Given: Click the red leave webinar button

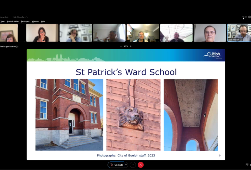Looking at the screenshot, I should pyautogui.click(x=141, y=165).
